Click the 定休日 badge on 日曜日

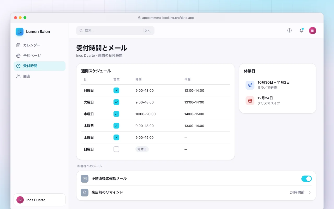pyautogui.click(x=142, y=149)
